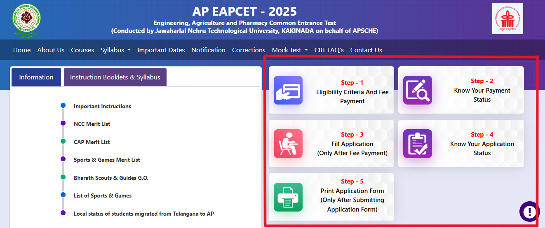
Task: Open the NCC Merit List link
Action: 92,124
